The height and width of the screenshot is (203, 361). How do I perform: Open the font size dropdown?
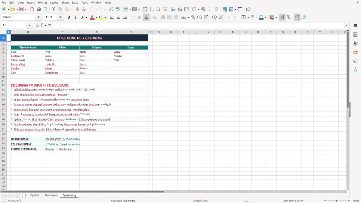[60, 17]
